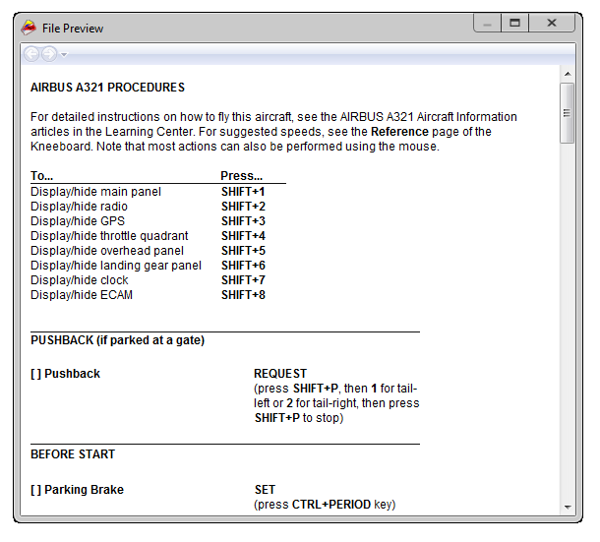Image resolution: width=600 pixels, height=542 pixels.
Task: Click the '(press CTRL+PERIOD key)' text
Action: click(x=325, y=505)
